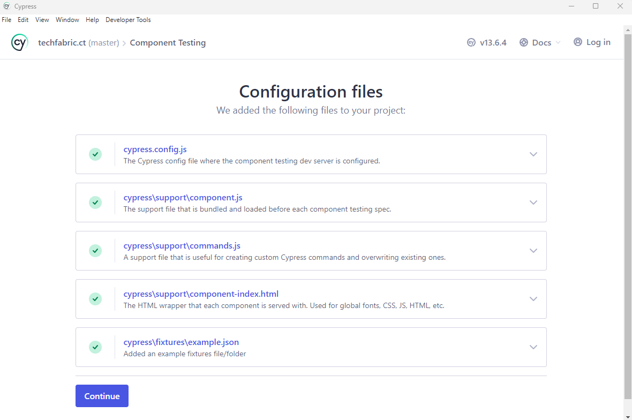Click the green checkmark beside cypress.config.js
The height and width of the screenshot is (420, 632).
tap(95, 154)
